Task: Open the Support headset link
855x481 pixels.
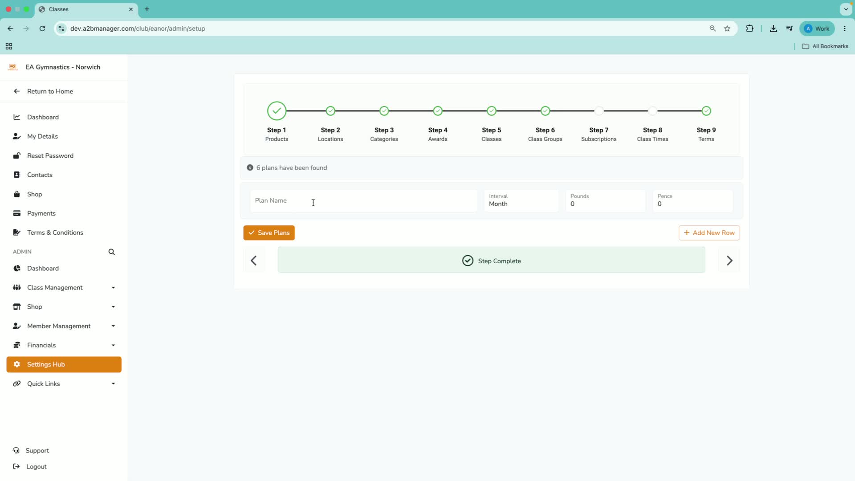Action: coord(31,451)
